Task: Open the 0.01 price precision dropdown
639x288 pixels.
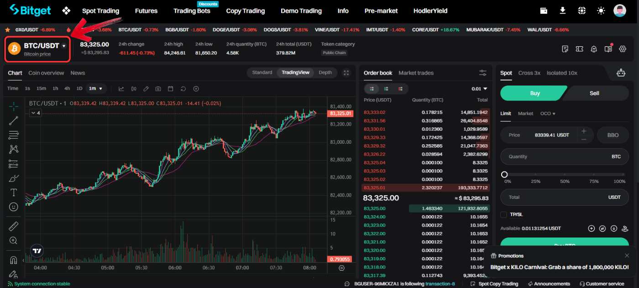Action: coord(479,89)
